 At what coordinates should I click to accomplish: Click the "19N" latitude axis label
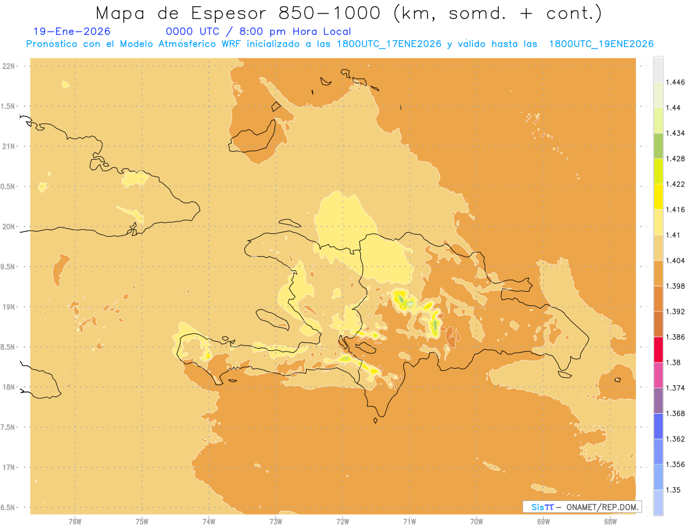pyautogui.click(x=9, y=306)
